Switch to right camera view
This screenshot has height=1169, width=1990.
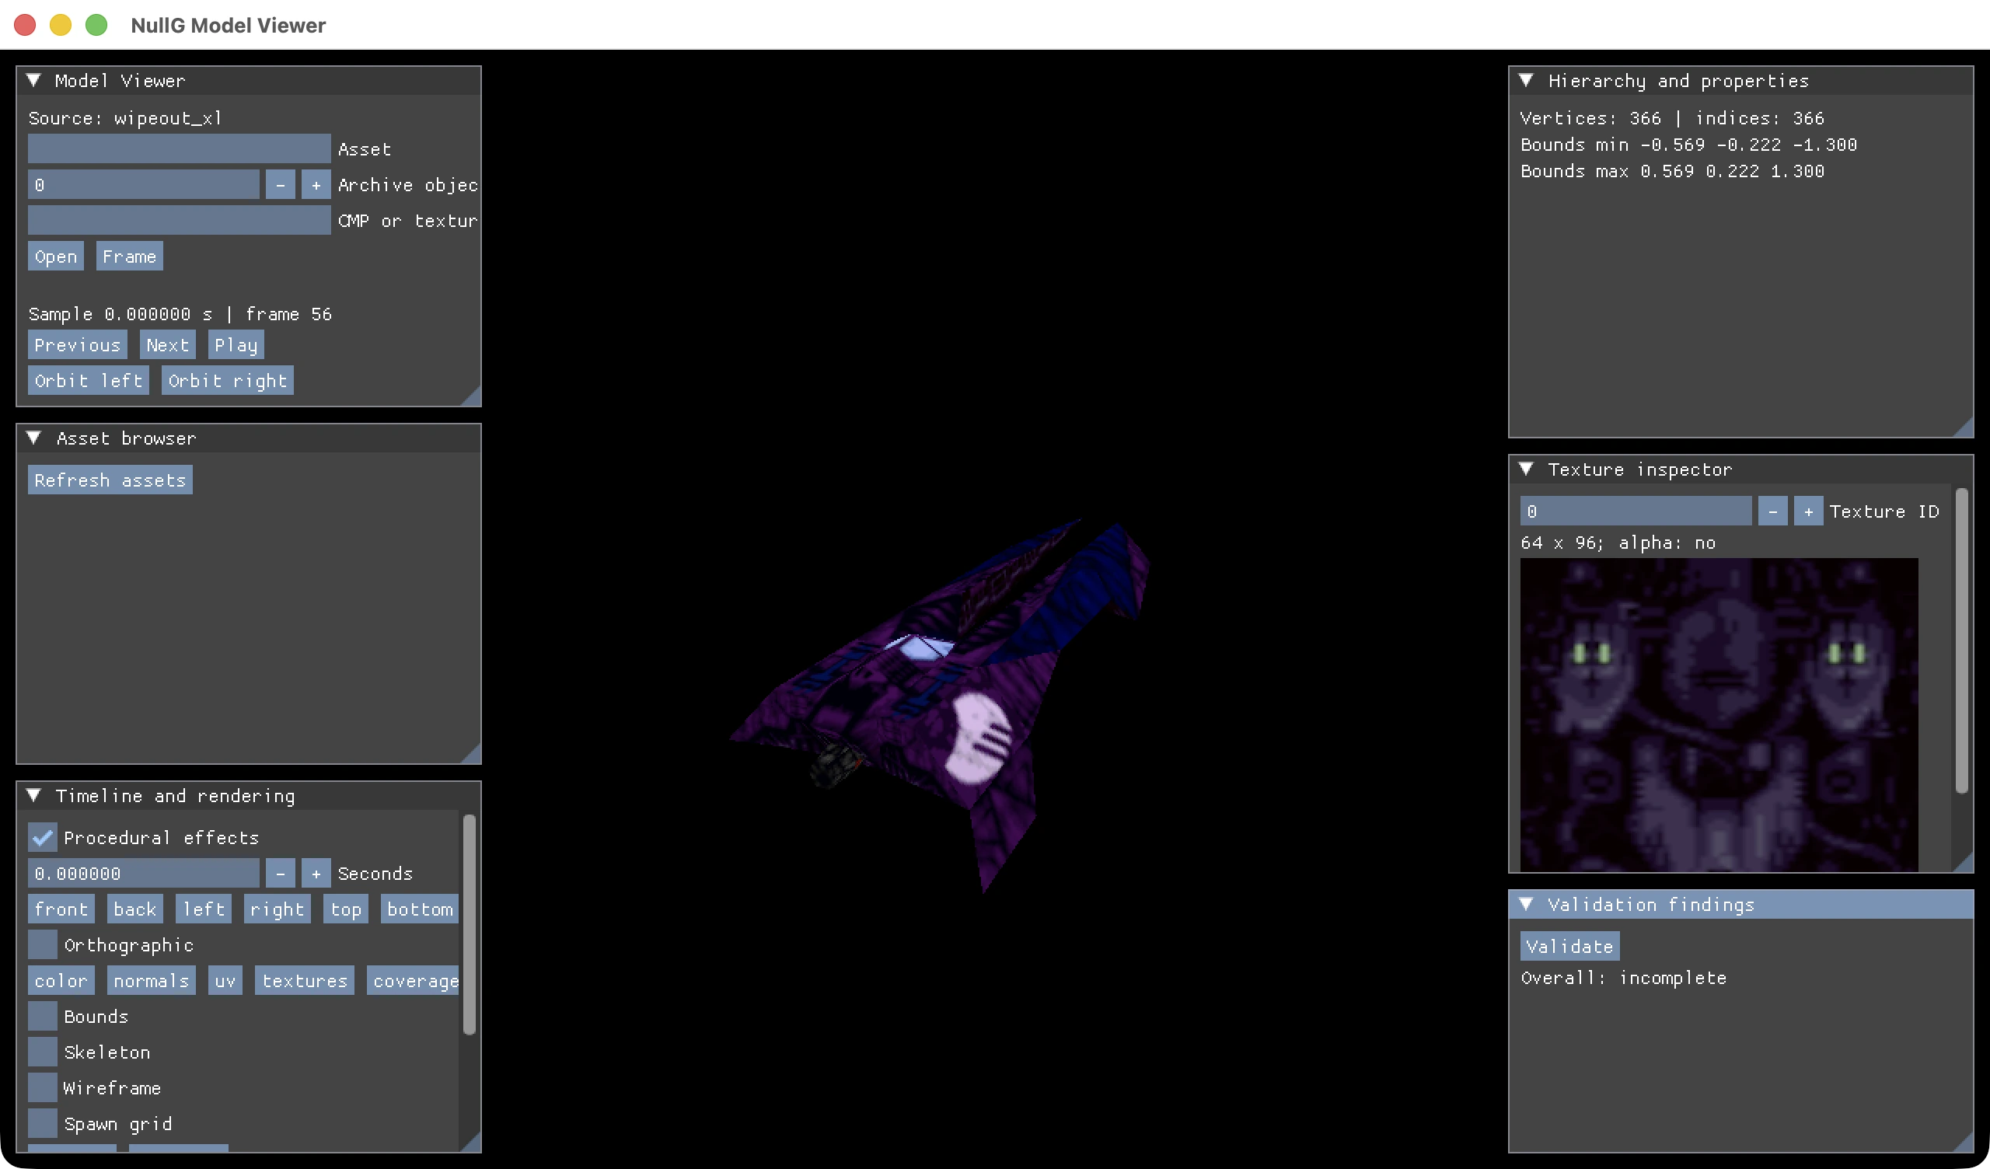pos(278,909)
